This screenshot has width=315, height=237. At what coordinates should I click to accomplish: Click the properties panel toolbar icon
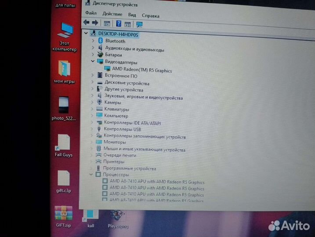[128, 25]
